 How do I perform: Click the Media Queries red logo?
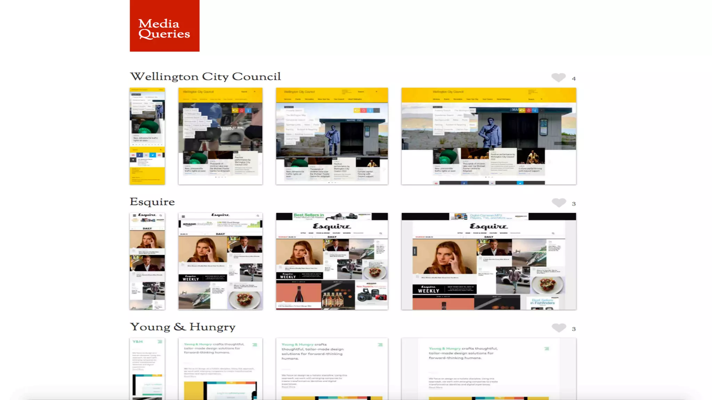(x=164, y=26)
